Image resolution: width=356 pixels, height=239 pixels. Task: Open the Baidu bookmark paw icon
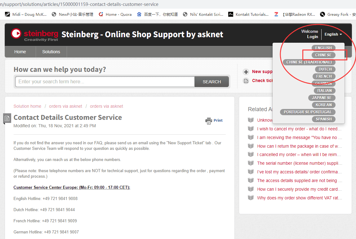pos(139,14)
